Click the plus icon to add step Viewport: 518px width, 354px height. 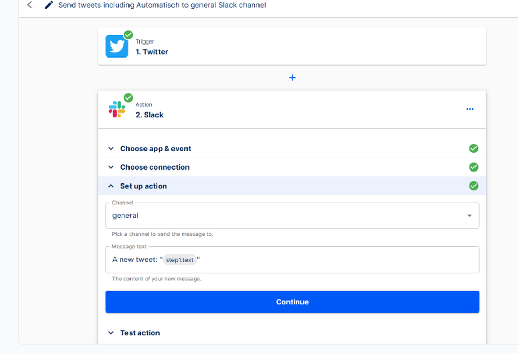[x=292, y=78]
